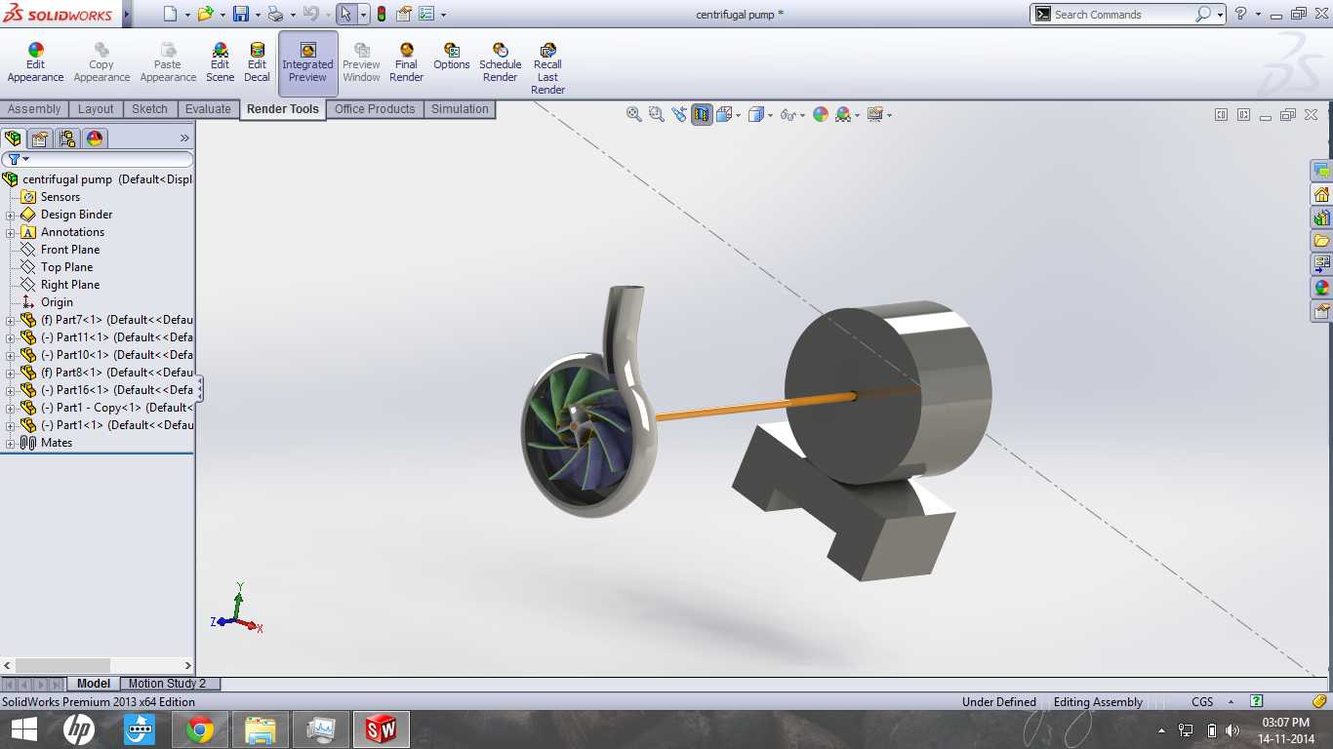Expand the Print options dropdown arrow
Image resolution: width=1333 pixels, height=749 pixels.
291,15
